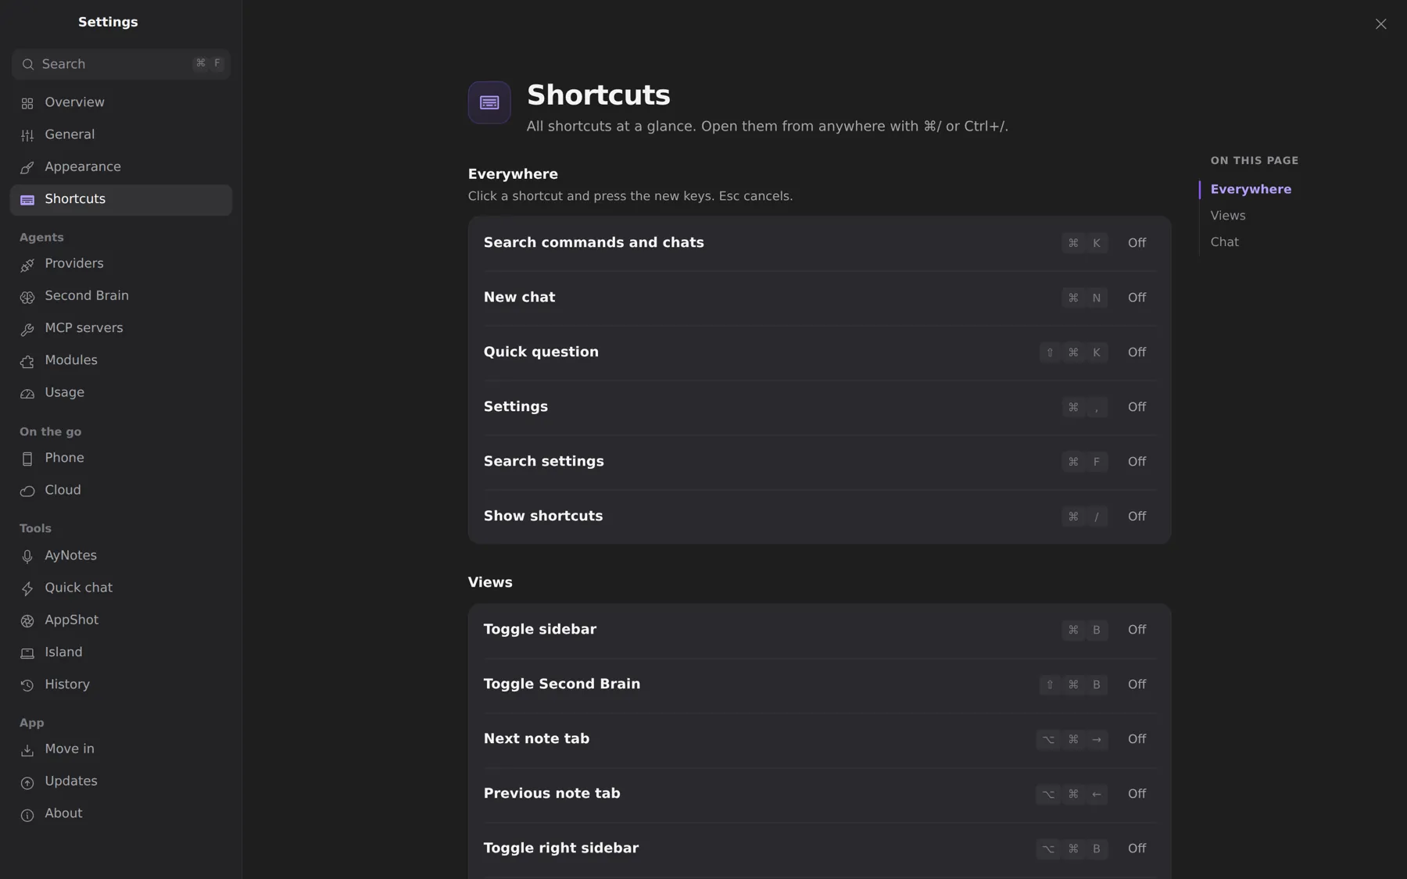The width and height of the screenshot is (1407, 879).
Task: Close the Settings window with X
Action: (x=1380, y=24)
